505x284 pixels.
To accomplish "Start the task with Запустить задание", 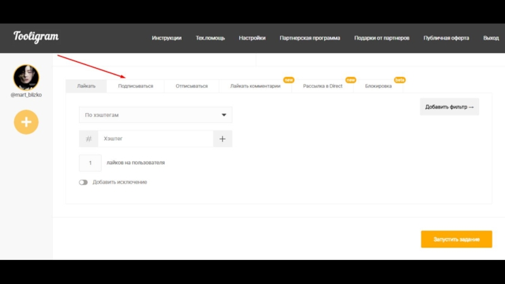I will click(456, 239).
